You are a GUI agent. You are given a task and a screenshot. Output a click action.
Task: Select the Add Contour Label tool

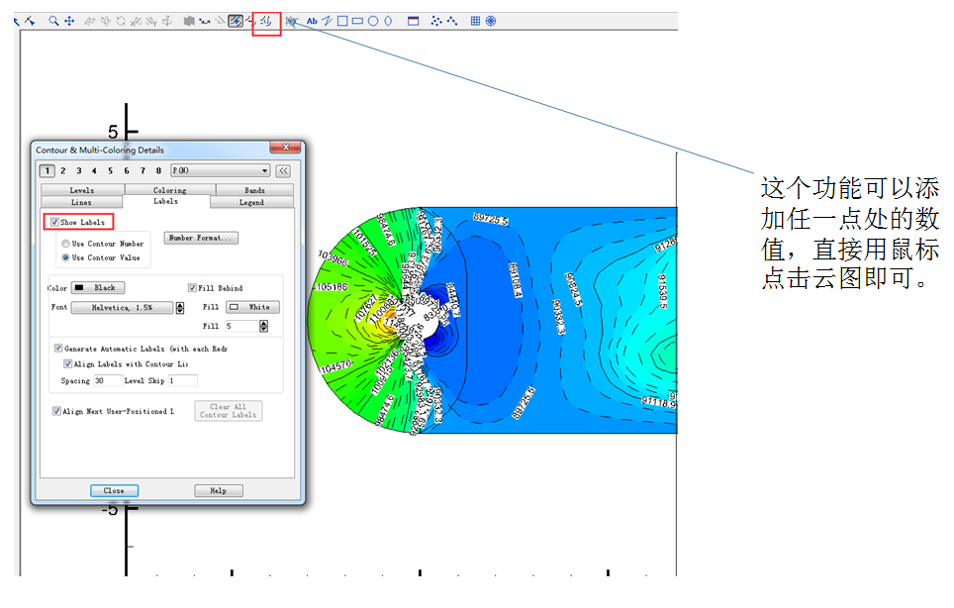click(266, 21)
